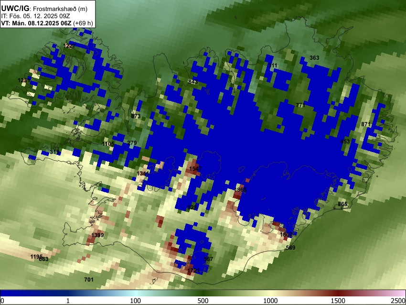Pick the map value 453
The image size is (406, 305).
[345, 142]
